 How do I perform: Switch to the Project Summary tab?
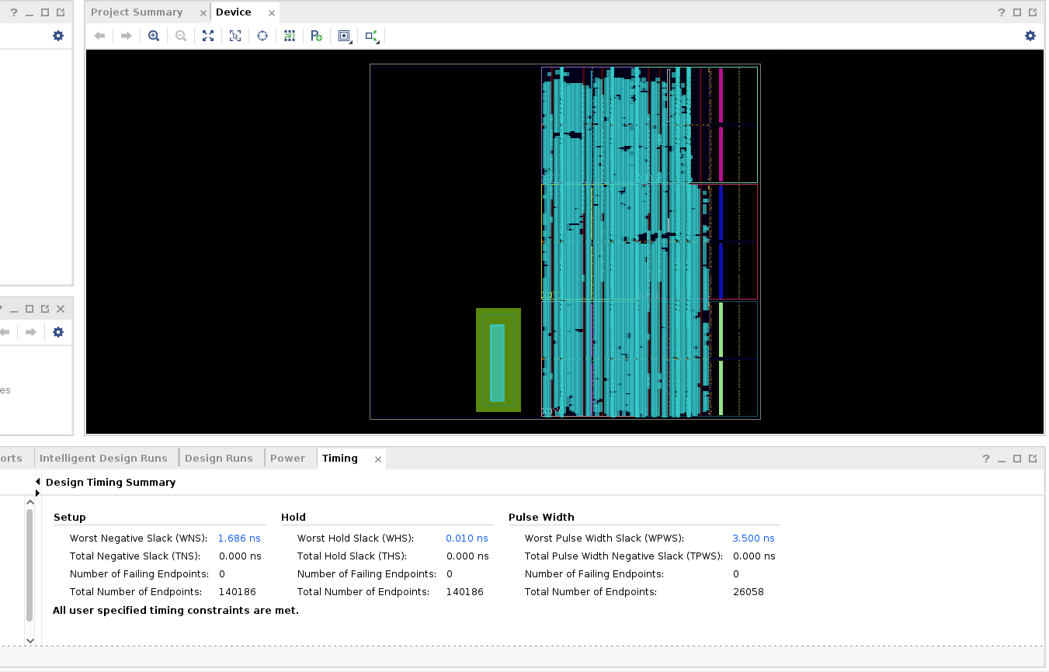coord(137,12)
